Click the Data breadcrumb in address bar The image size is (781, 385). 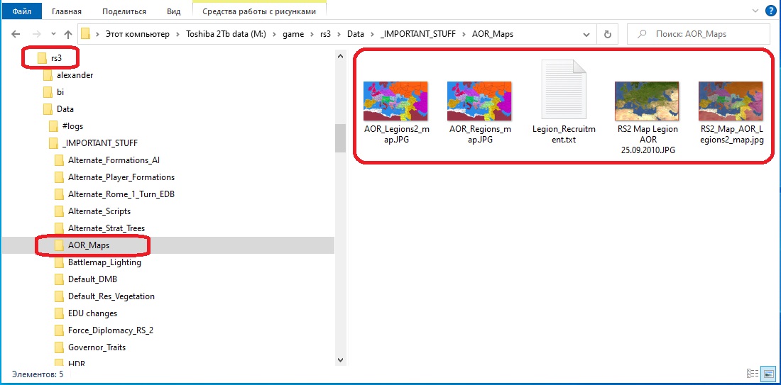(356, 34)
